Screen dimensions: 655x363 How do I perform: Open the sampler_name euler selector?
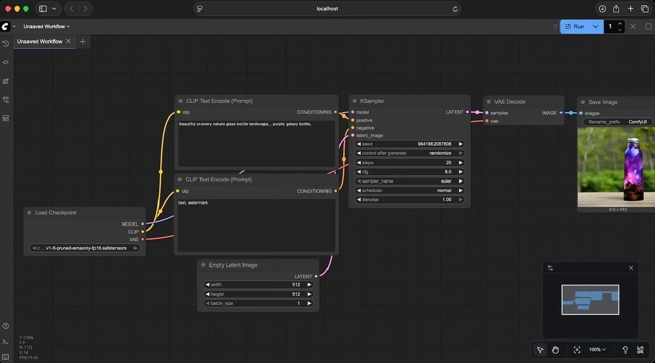click(x=409, y=181)
